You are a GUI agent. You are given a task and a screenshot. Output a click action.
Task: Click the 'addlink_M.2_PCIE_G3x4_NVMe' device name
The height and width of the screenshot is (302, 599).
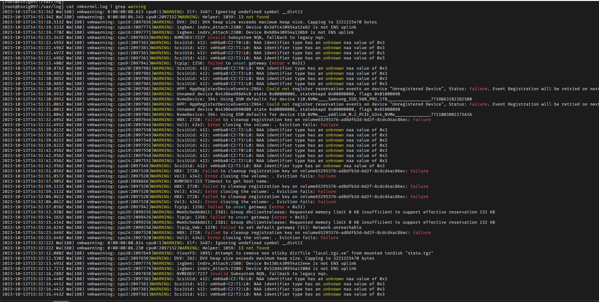[x=362, y=115]
